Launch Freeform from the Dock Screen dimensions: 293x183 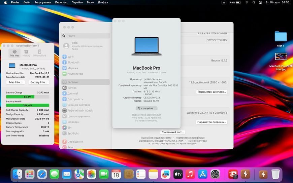166,174
